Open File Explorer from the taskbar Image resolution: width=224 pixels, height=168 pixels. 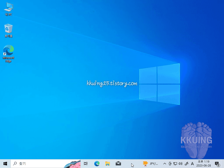107,164
